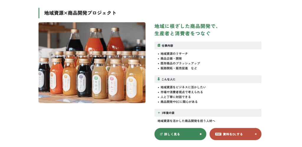The height and width of the screenshot is (147, 302).
Task: Open the juice bottles product photo
Action: click(x=92, y=63)
